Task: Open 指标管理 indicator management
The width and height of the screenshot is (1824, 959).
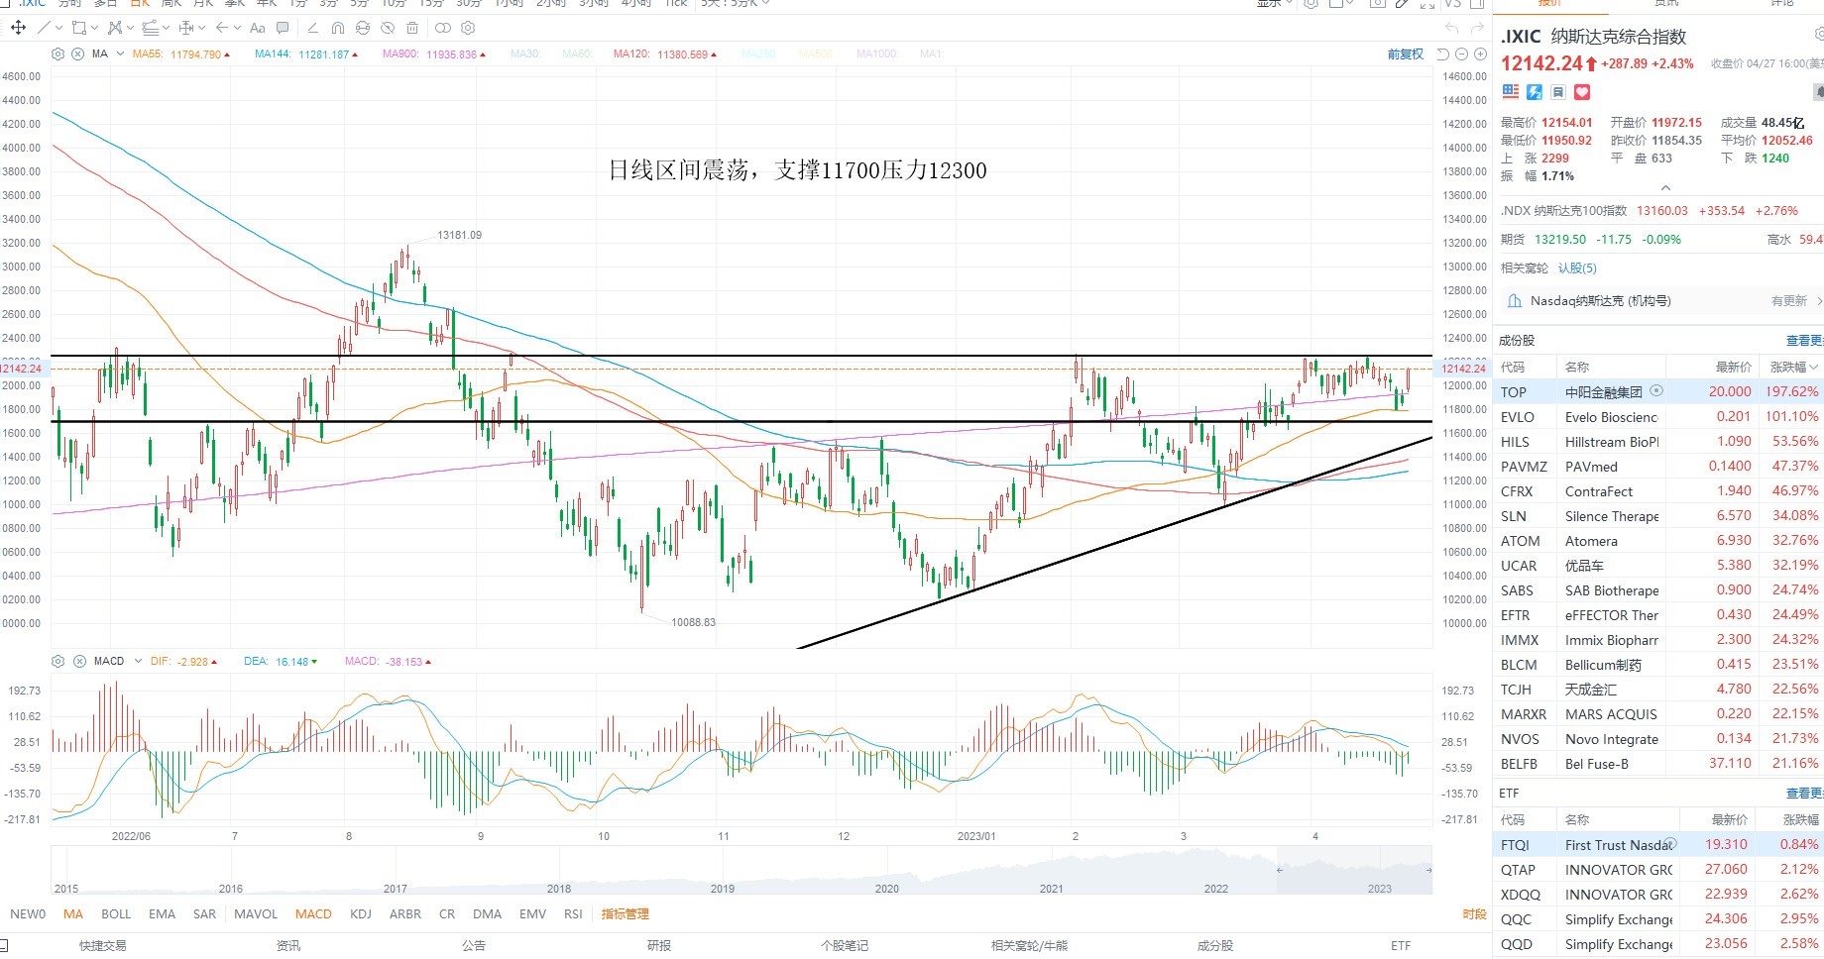Action: click(x=626, y=914)
